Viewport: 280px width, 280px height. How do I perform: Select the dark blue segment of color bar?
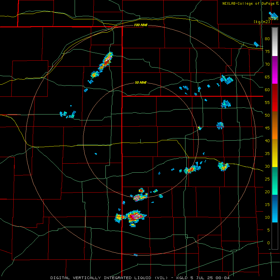275,202
